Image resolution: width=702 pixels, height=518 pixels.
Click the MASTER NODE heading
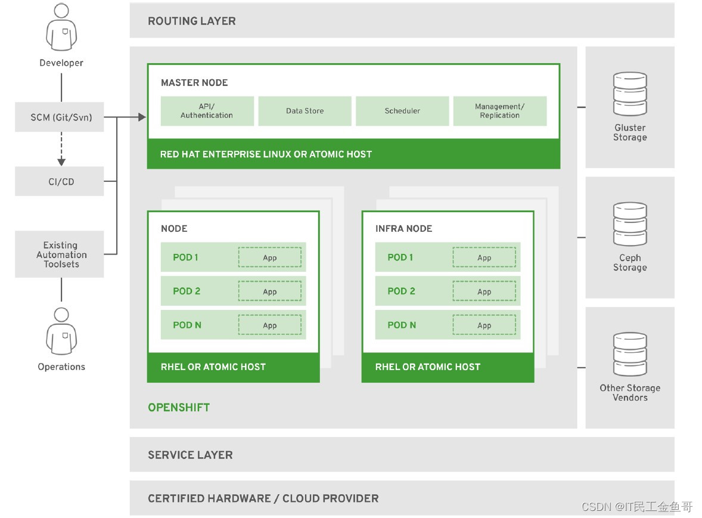click(194, 82)
